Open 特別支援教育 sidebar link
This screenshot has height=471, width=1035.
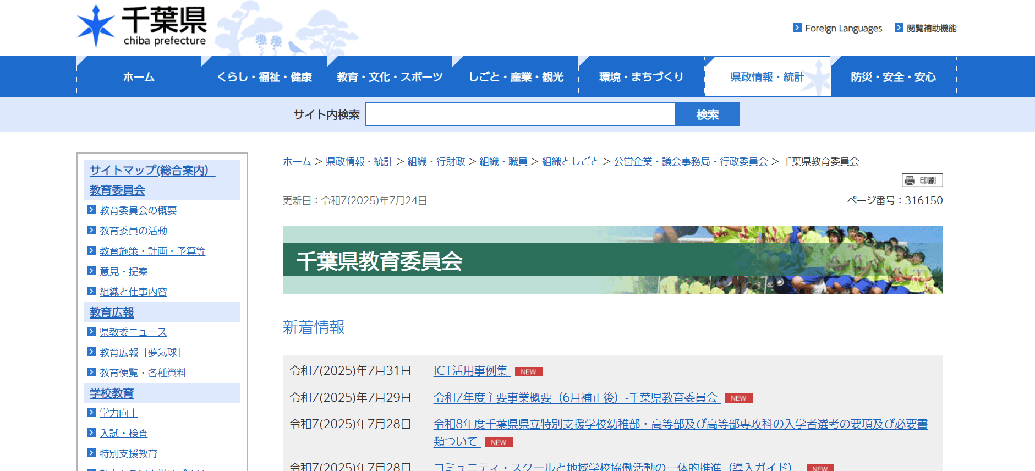point(129,453)
